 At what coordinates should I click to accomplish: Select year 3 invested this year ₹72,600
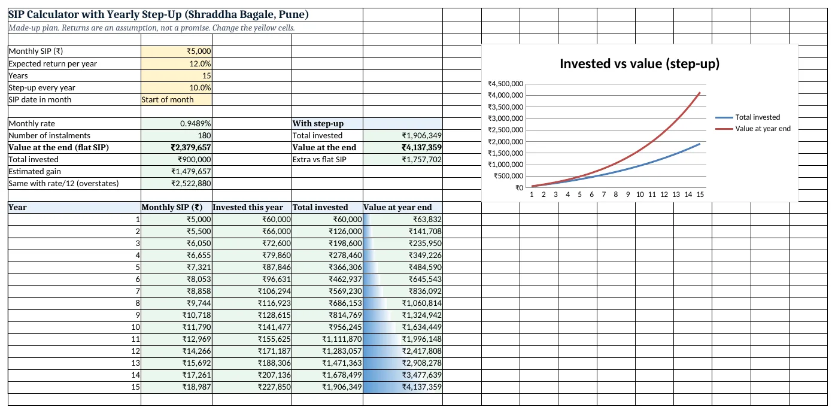click(x=251, y=244)
